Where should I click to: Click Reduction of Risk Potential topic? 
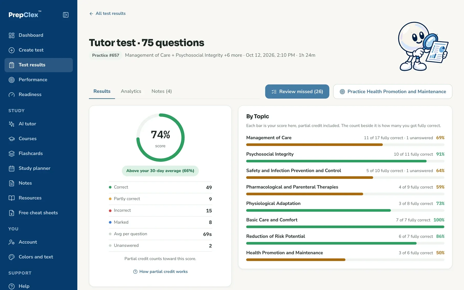[276, 236]
